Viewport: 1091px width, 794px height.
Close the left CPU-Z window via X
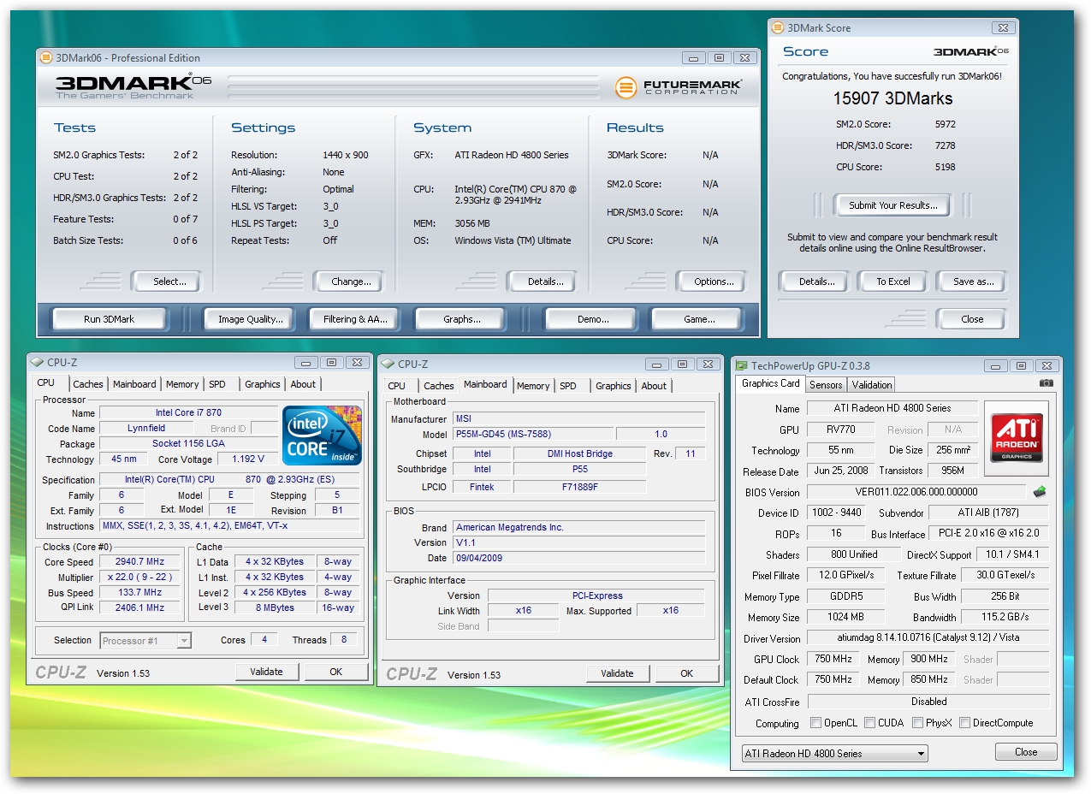pyautogui.click(x=357, y=363)
